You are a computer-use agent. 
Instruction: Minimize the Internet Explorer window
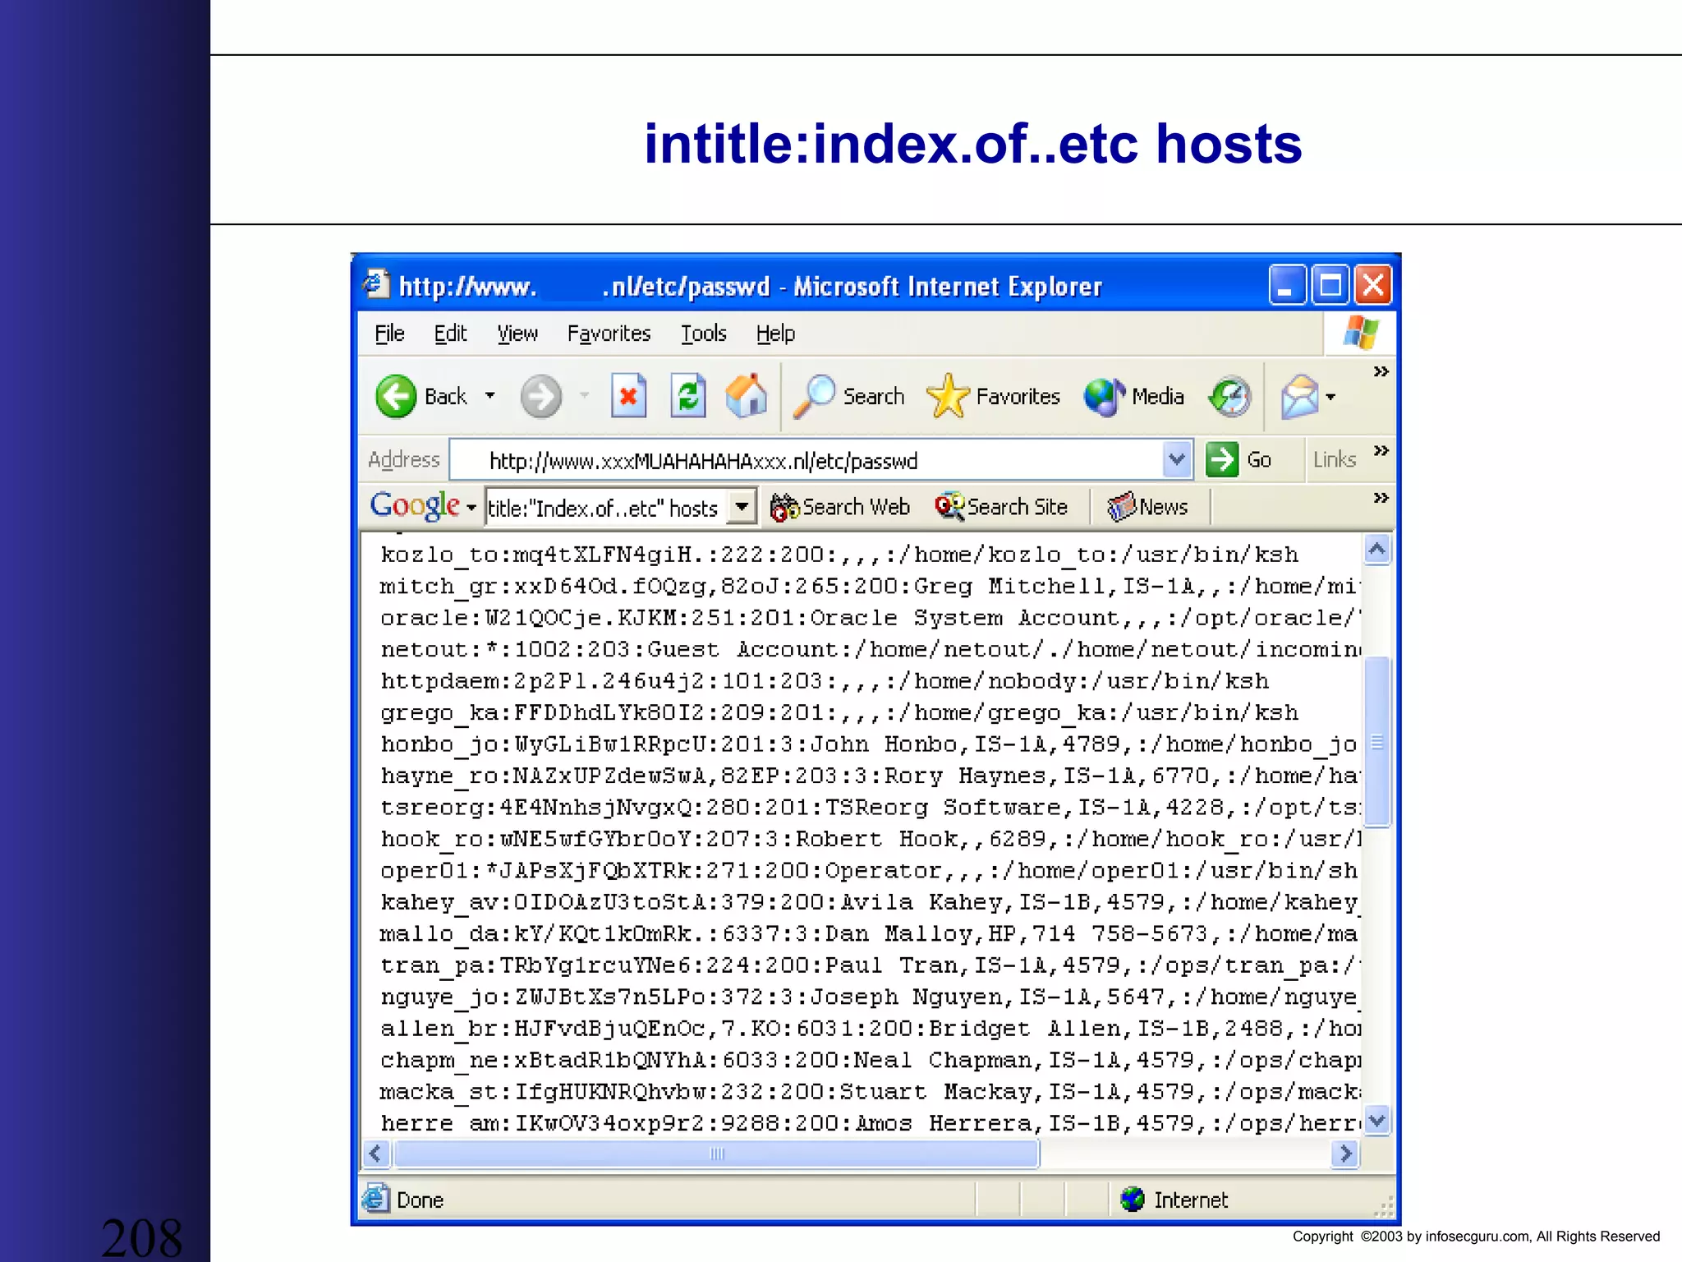(x=1286, y=286)
